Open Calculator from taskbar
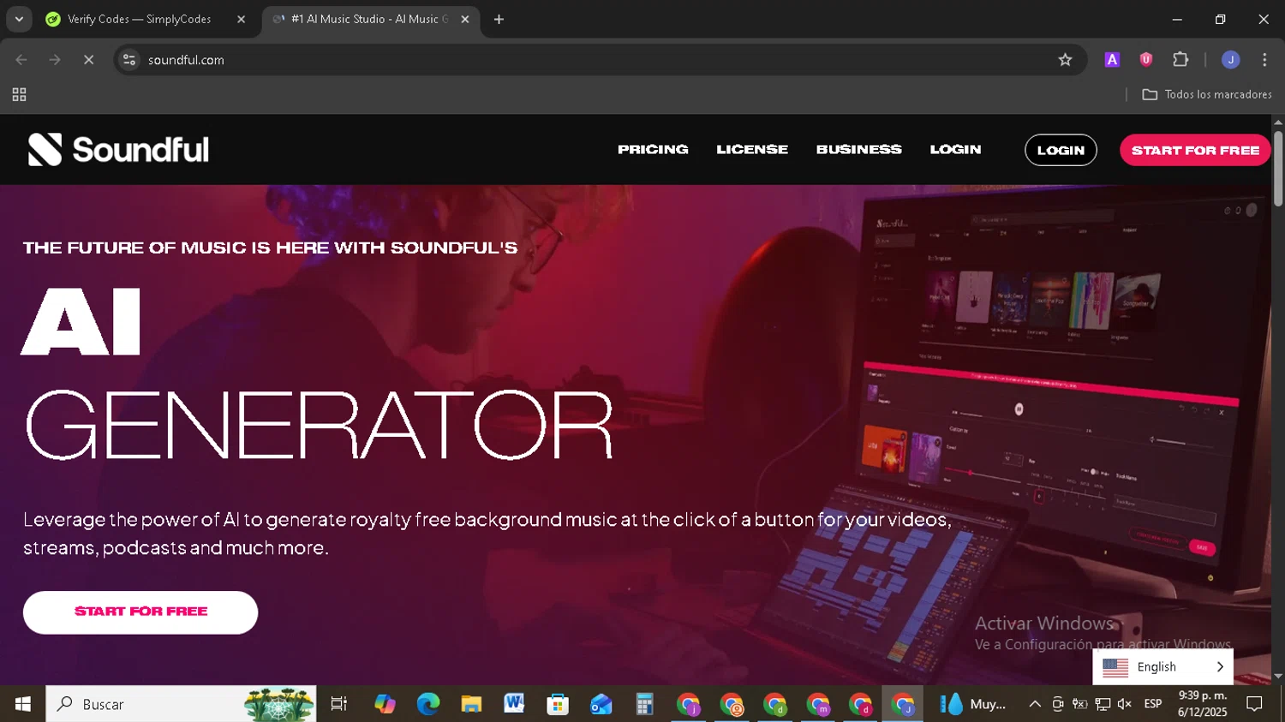 [644, 704]
